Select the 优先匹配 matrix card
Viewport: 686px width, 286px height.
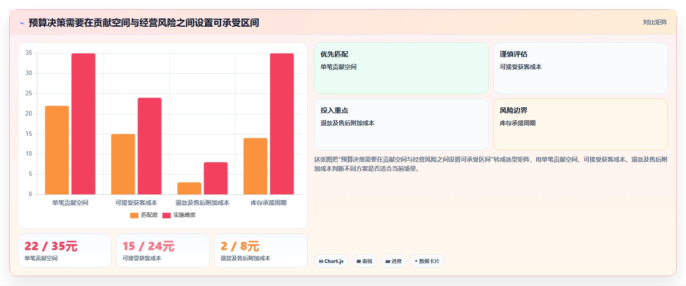pos(401,68)
